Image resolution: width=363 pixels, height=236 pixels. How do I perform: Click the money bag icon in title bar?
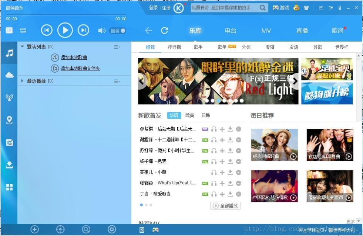(296, 7)
